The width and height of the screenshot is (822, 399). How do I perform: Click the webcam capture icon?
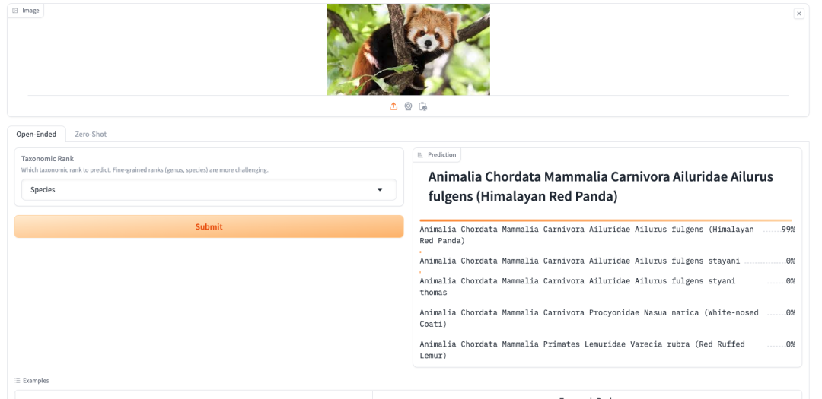point(408,106)
